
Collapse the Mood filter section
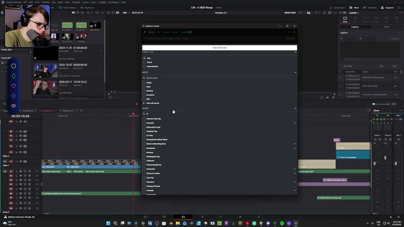click(295, 72)
